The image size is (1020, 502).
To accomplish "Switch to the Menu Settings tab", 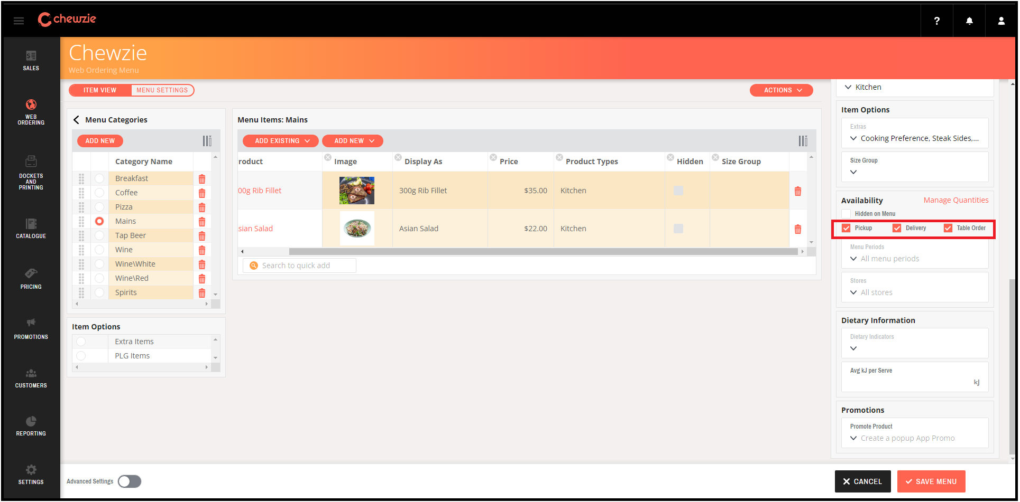I will click(x=162, y=90).
